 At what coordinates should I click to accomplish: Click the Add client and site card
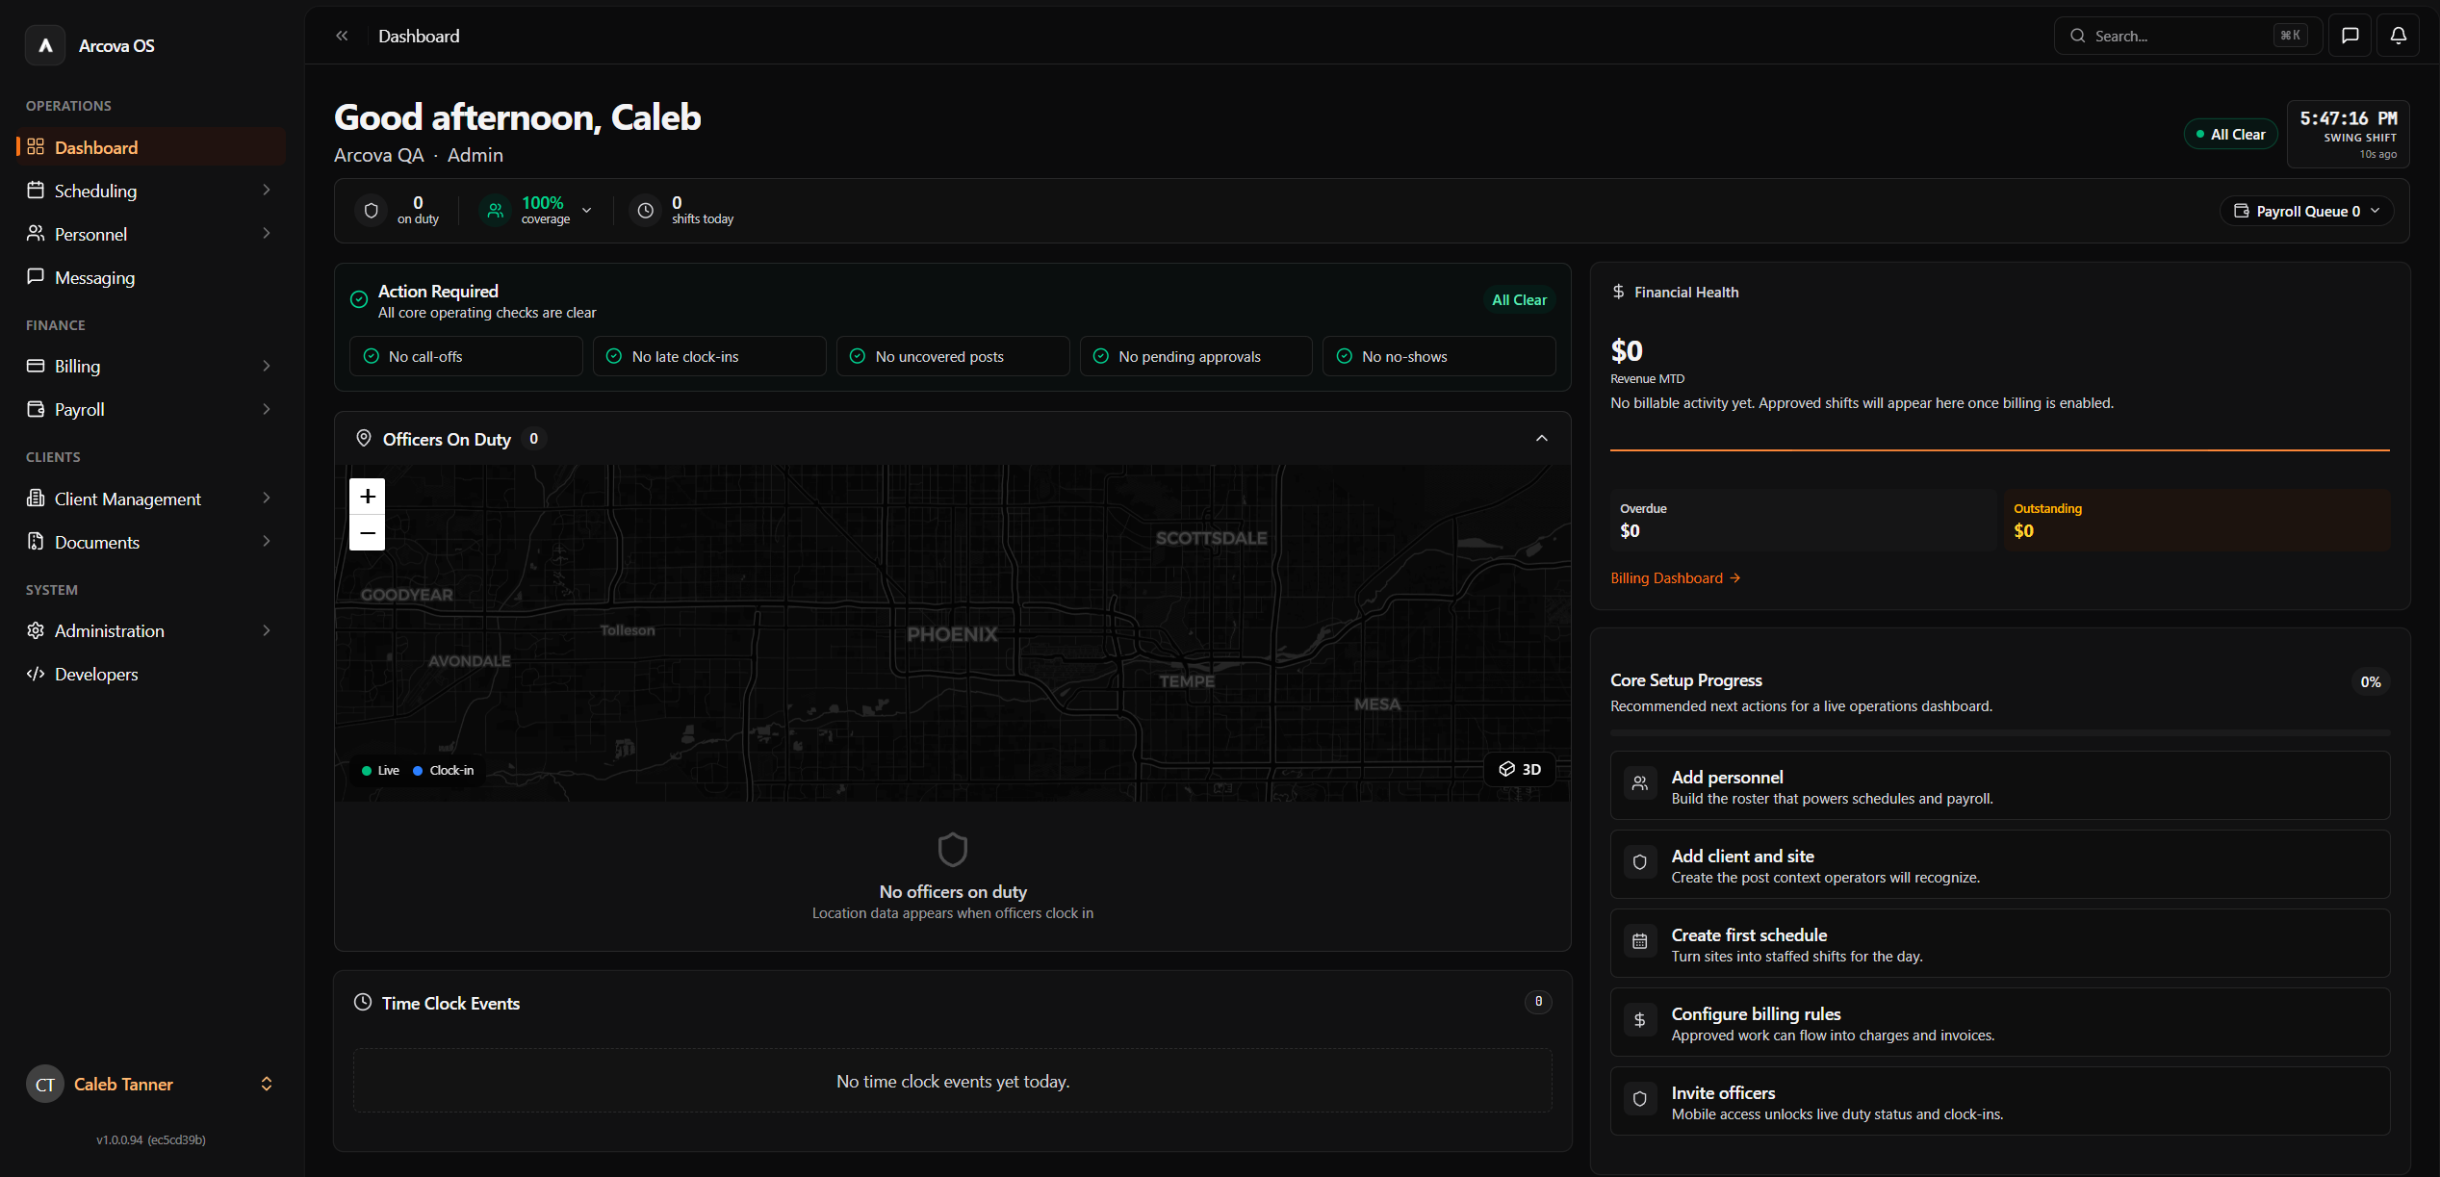click(x=2000, y=864)
